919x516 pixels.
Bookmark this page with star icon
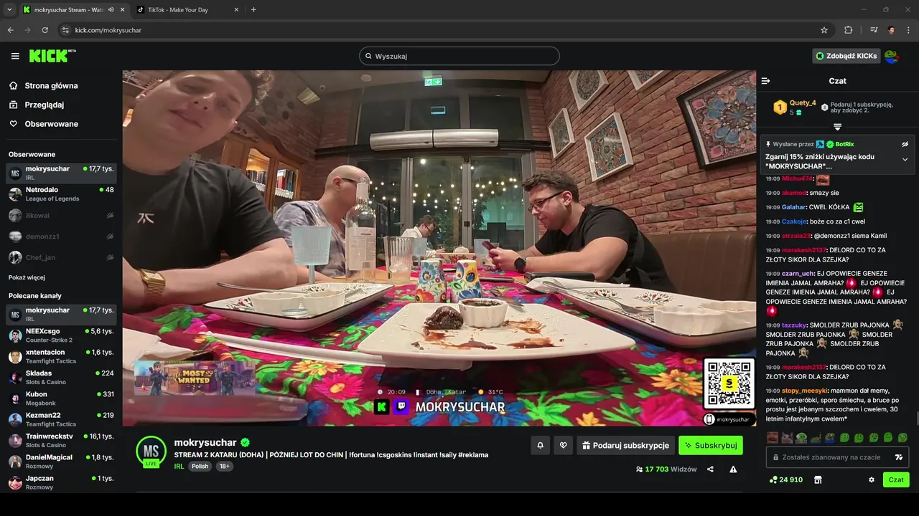pos(824,30)
